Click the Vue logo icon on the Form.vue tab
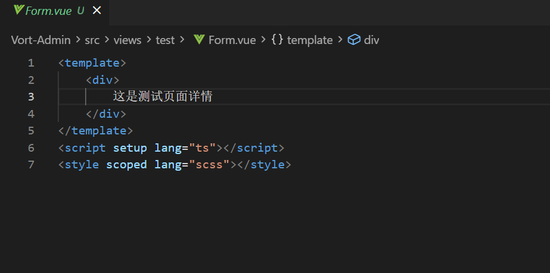Screen dimensions: 550x273 point(18,11)
